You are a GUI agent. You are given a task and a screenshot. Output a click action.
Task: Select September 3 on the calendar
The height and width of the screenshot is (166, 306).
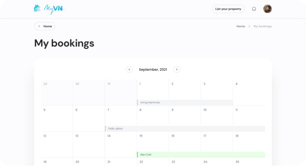click(217, 93)
